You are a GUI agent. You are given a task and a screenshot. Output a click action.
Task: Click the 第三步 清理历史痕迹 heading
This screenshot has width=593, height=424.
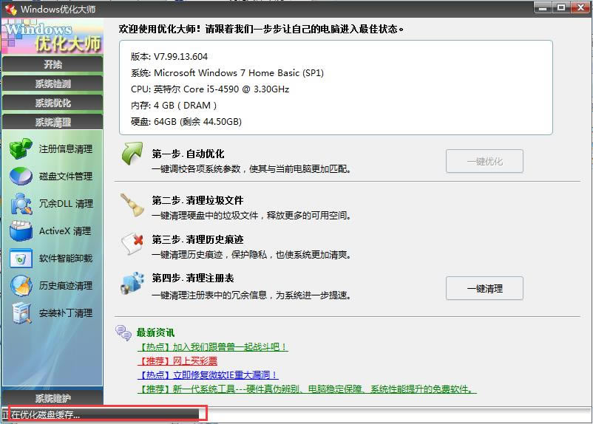pyautogui.click(x=198, y=239)
